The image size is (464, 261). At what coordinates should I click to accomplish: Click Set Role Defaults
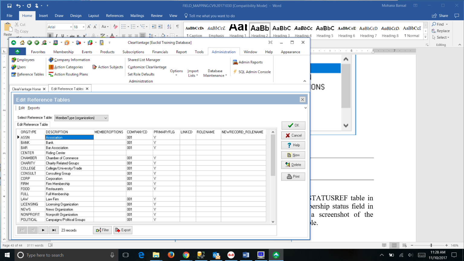coord(141,74)
